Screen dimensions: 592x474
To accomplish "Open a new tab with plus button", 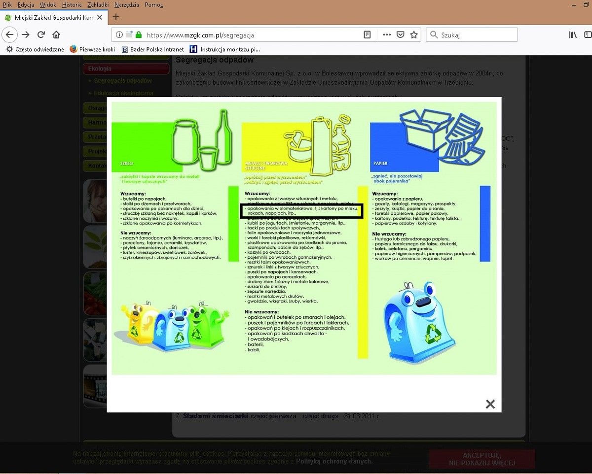I will 116,17.
